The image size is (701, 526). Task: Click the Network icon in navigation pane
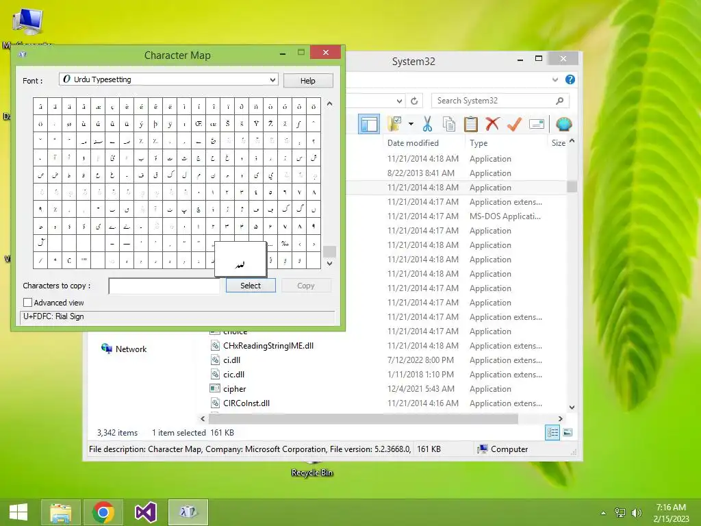coord(106,349)
